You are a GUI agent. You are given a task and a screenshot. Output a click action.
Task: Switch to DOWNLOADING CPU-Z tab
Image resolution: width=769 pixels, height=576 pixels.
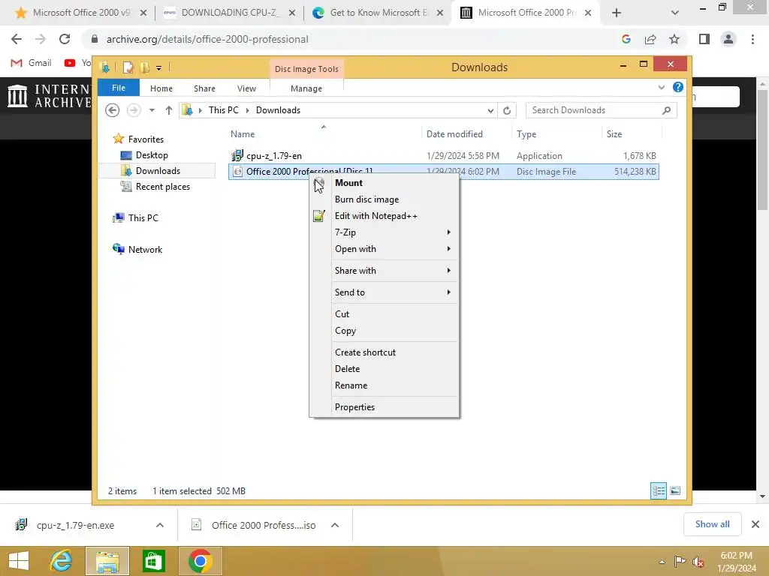[230, 13]
